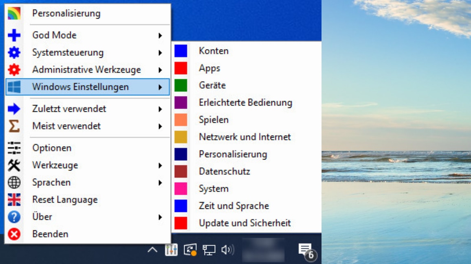This screenshot has width=471, height=264.
Task: Choose the Reset Language entry
Action: click(x=88, y=200)
